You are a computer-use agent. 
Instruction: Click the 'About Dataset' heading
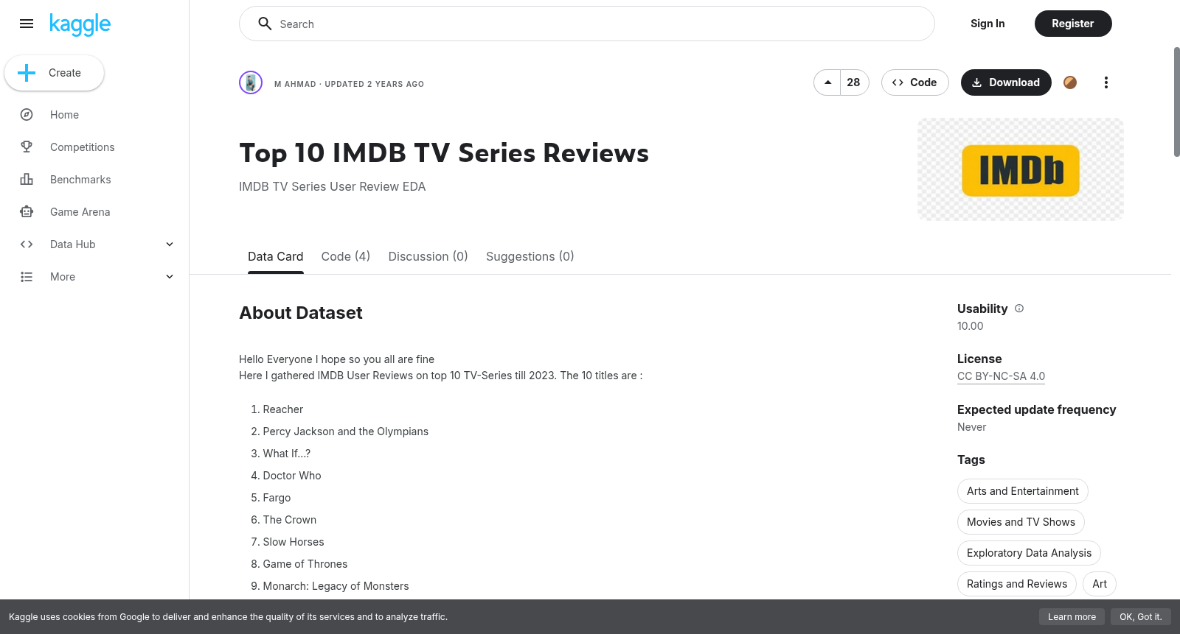coord(301,313)
